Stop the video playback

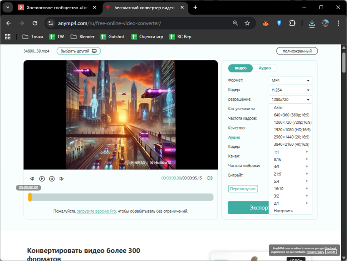click(52, 179)
